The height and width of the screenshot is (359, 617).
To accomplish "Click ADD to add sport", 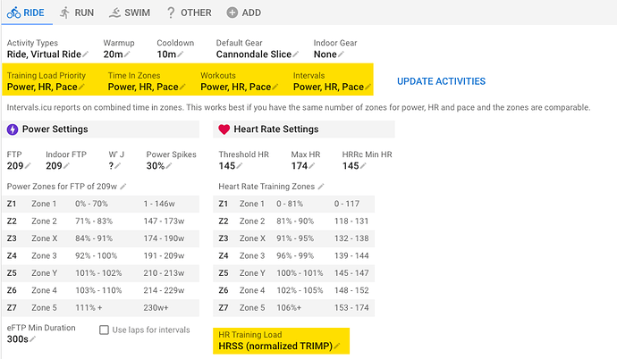I will click(243, 13).
